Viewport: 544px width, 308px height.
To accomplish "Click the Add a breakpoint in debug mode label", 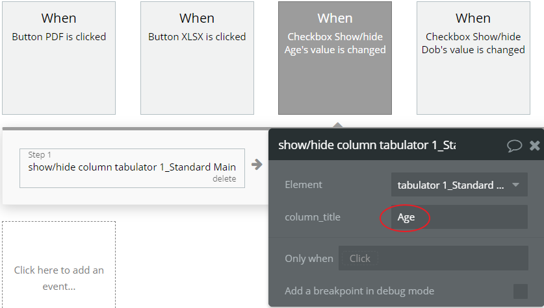I will click(359, 291).
